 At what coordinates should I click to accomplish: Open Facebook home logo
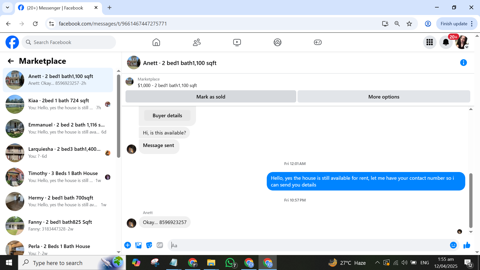click(12, 42)
